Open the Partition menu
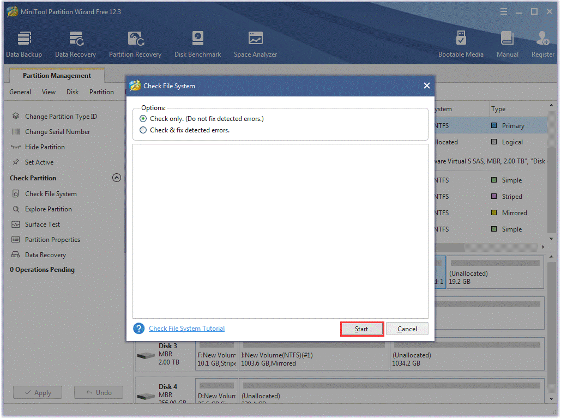 click(101, 92)
